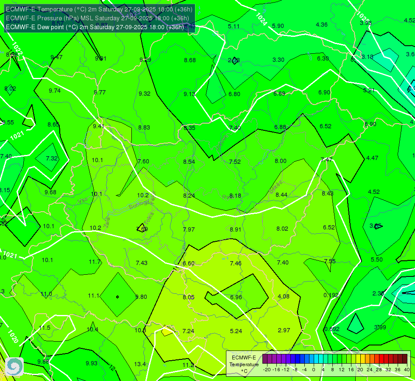
Task: Click the dew point value 9.91
Action: [100, 58]
